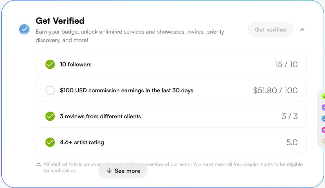Click the blue verified badge icon beside Get Verified
The width and height of the screenshot is (325, 188).
coord(24,29)
